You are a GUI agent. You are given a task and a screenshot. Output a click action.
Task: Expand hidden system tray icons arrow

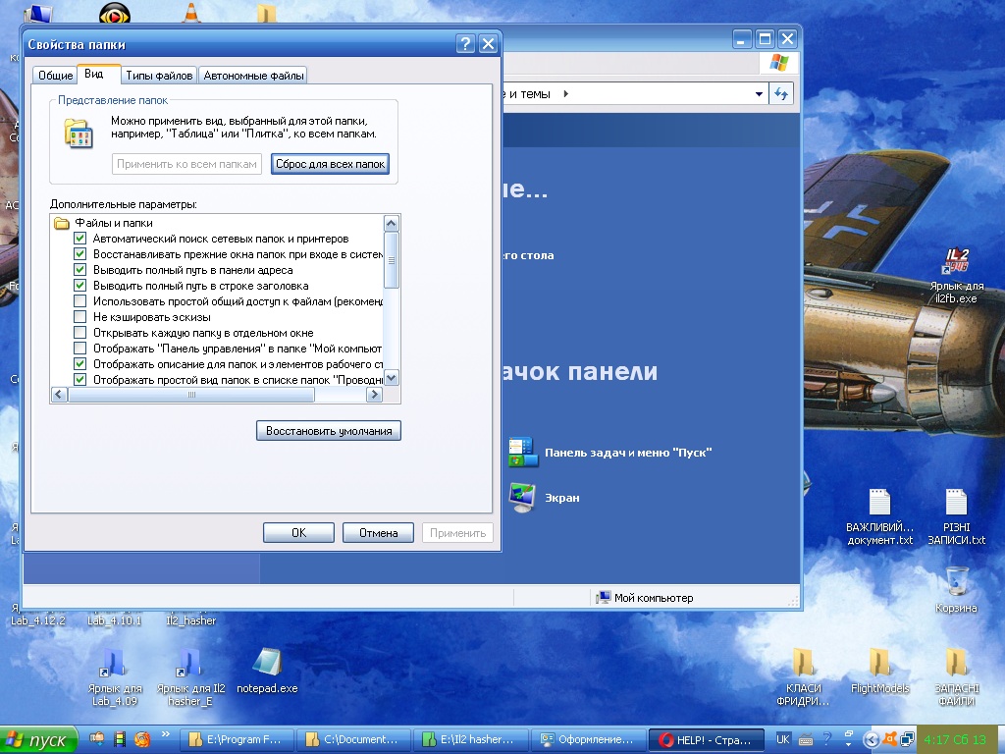(x=871, y=739)
